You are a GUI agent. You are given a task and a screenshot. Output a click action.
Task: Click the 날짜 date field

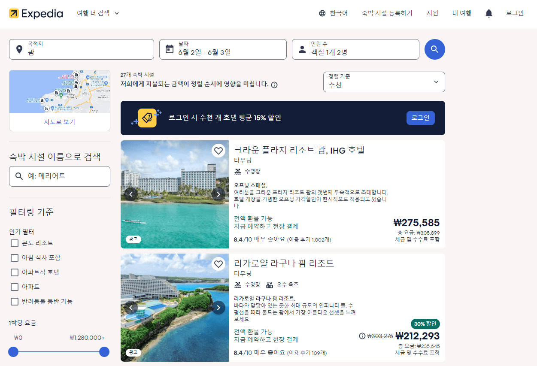[223, 49]
